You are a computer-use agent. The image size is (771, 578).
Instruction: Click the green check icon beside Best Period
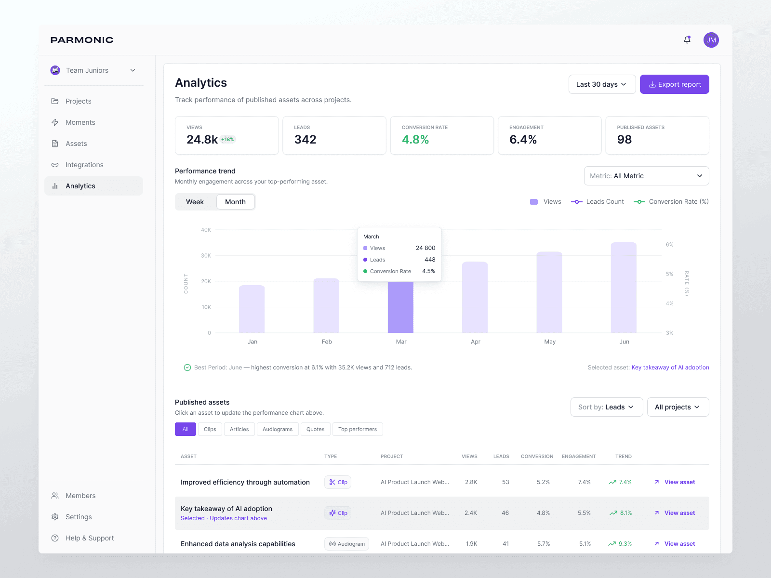[187, 368]
